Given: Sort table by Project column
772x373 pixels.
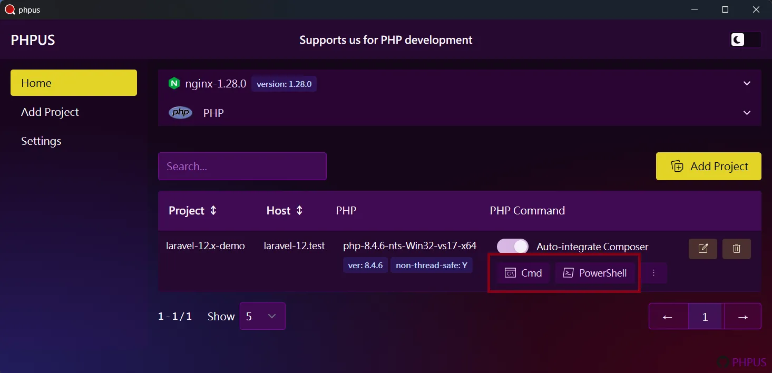Looking at the screenshot, I should pyautogui.click(x=192, y=210).
